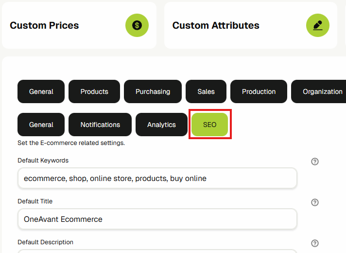
Task: Select the Sales settings tab
Action: [206, 91]
